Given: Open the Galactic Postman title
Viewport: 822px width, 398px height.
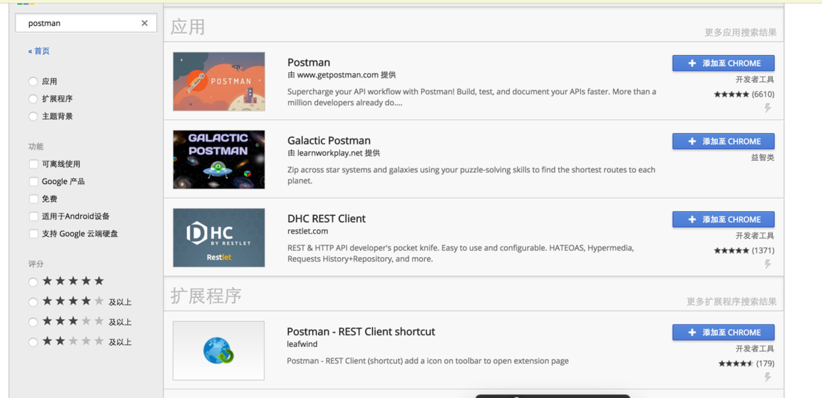Looking at the screenshot, I should [329, 140].
